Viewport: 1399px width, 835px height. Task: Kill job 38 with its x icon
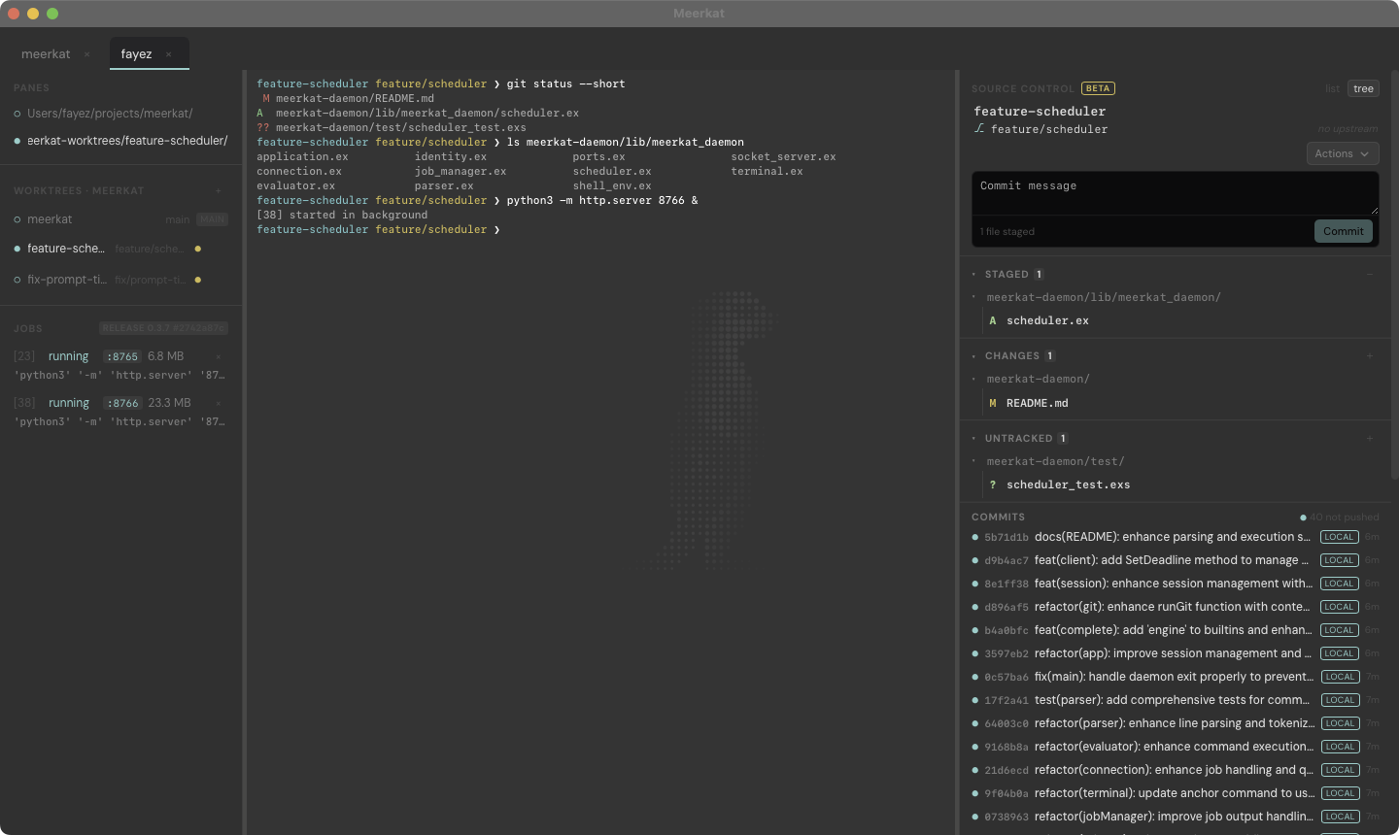pos(219,404)
